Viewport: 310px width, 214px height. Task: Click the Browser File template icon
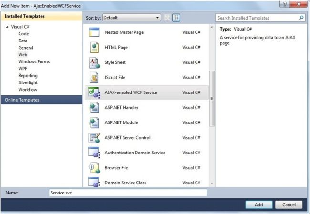94,168
